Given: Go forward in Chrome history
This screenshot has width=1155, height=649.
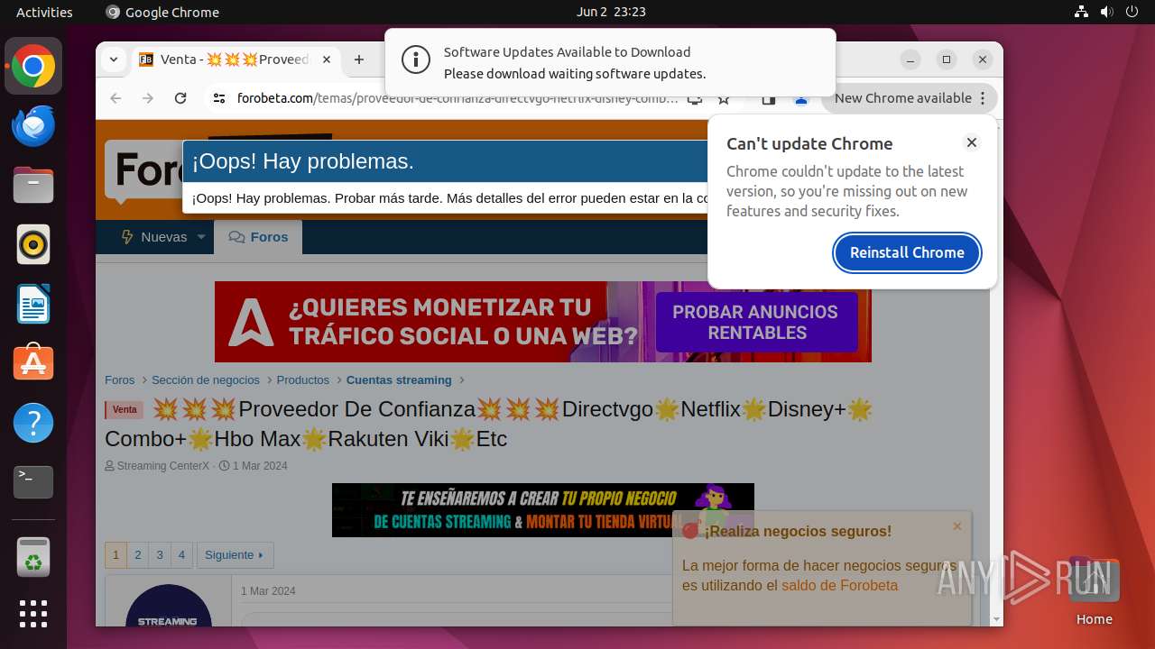Looking at the screenshot, I should [x=148, y=98].
